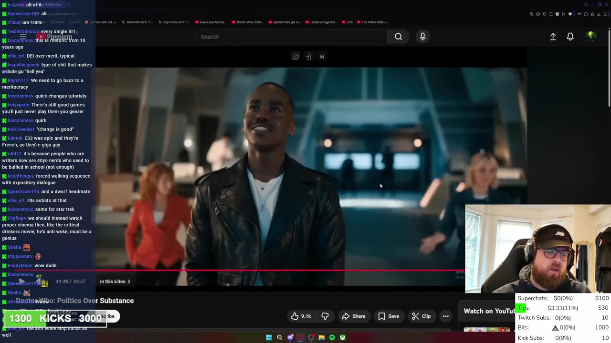Image resolution: width=611 pixels, height=343 pixels.
Task: Open the Opera GX taskbar icon
Action: [301, 337]
